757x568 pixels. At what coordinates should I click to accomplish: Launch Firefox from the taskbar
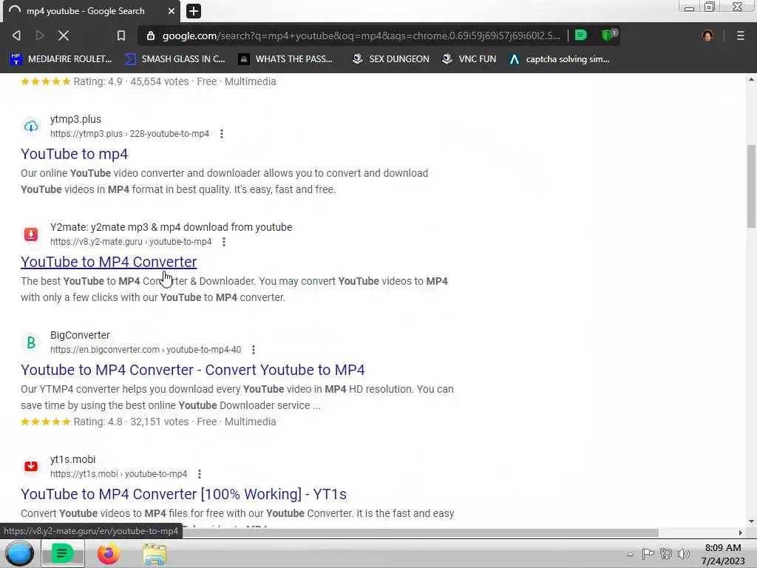point(108,553)
